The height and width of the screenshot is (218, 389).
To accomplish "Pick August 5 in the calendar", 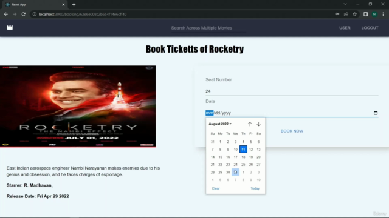I will (x=251, y=142).
